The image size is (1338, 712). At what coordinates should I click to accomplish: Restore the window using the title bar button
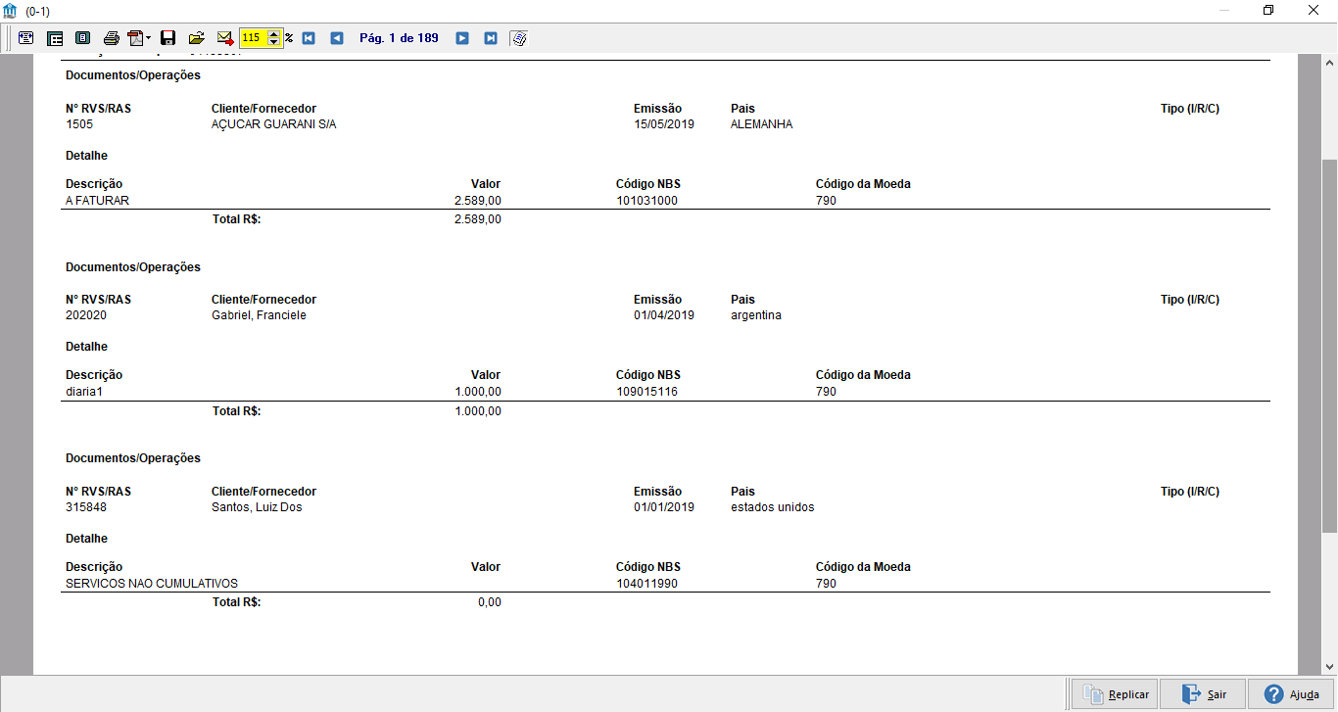point(1268,10)
